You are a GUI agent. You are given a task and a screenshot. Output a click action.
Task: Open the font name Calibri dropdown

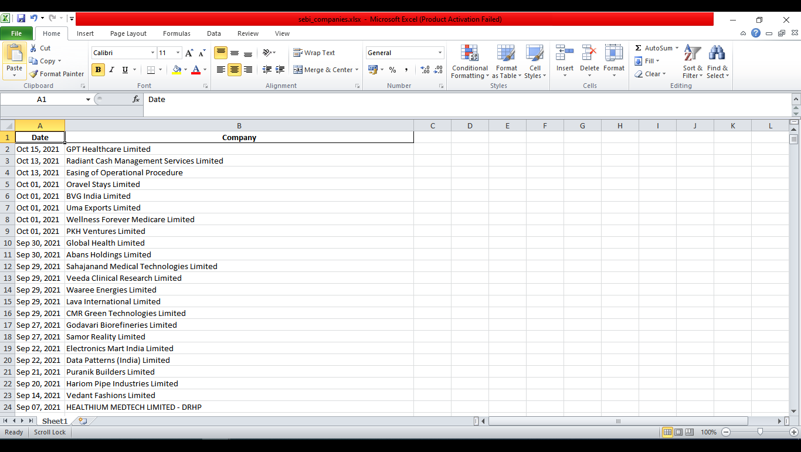click(153, 53)
